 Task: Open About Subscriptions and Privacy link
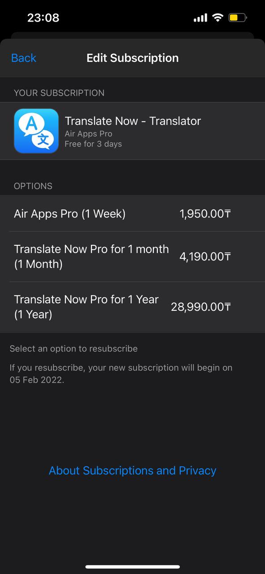pyautogui.click(x=132, y=470)
